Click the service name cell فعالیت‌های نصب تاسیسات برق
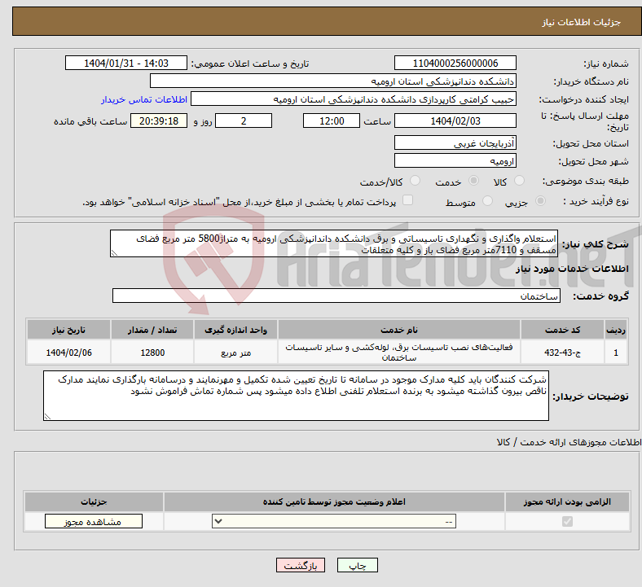642x587 pixels. 398,353
